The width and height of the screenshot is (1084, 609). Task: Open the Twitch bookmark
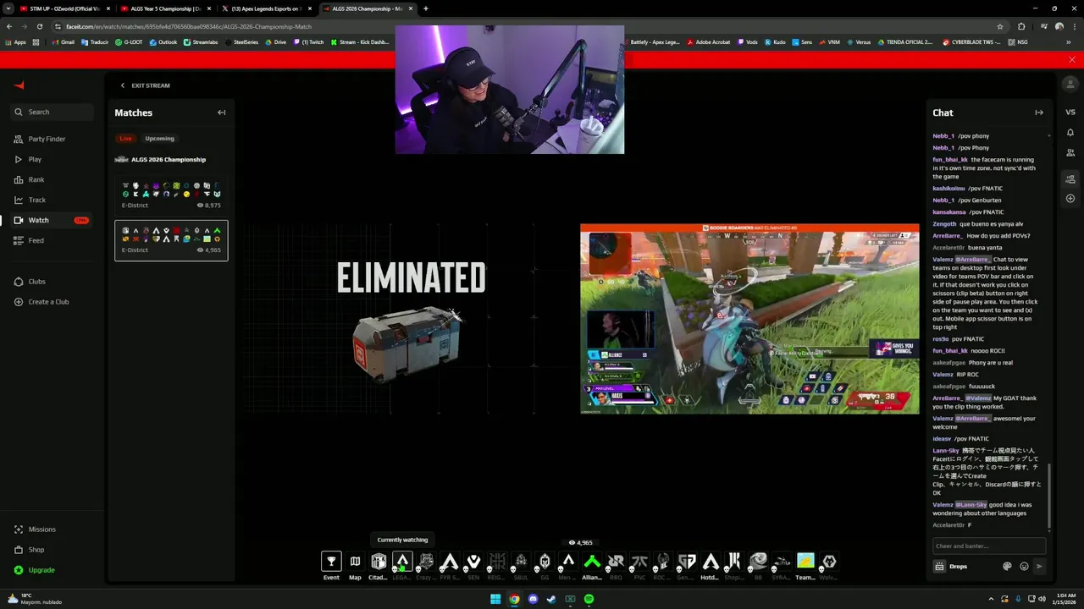(308, 41)
